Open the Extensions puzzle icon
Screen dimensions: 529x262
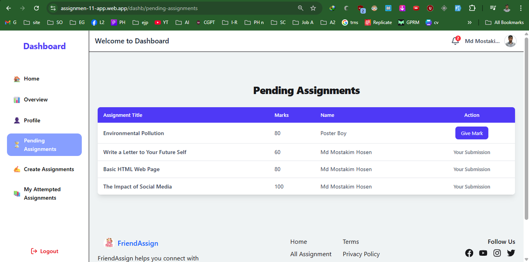(472, 8)
